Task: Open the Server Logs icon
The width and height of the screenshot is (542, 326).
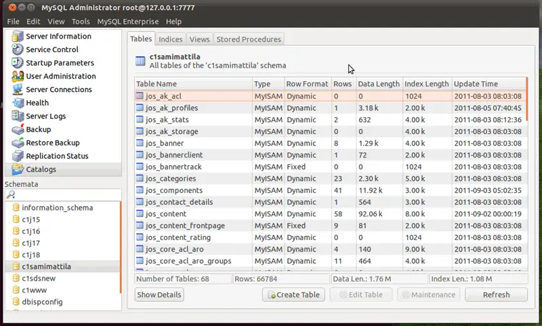Action: click(18, 116)
